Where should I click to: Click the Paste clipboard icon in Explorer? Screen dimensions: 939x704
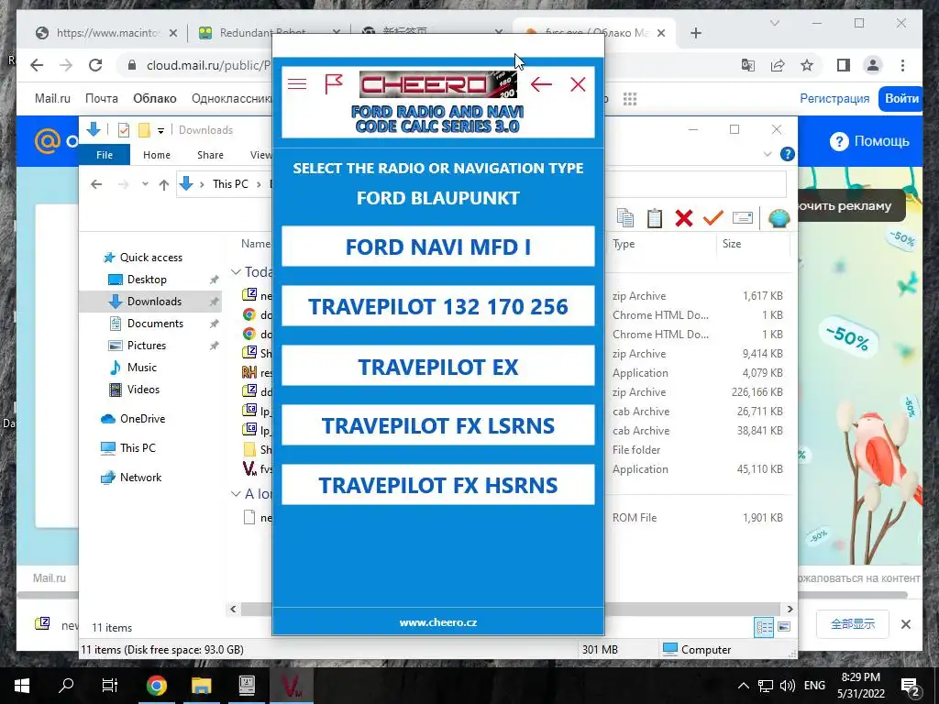[655, 218]
